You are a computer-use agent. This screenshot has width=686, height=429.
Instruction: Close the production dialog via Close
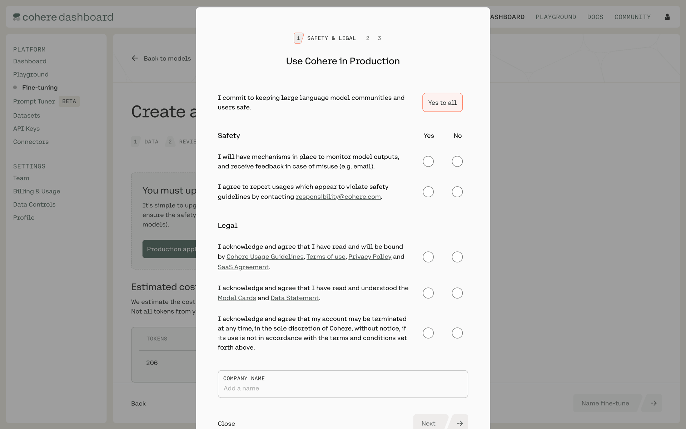pos(226,424)
